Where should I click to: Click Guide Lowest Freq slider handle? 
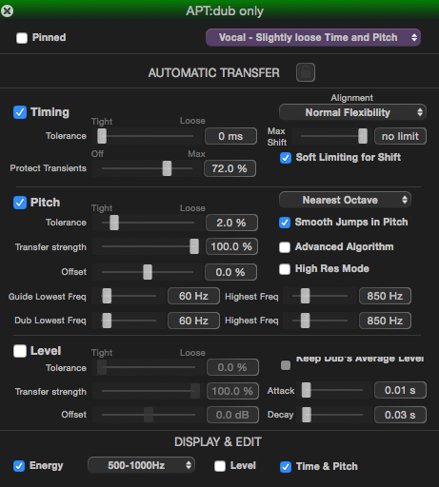pos(107,296)
